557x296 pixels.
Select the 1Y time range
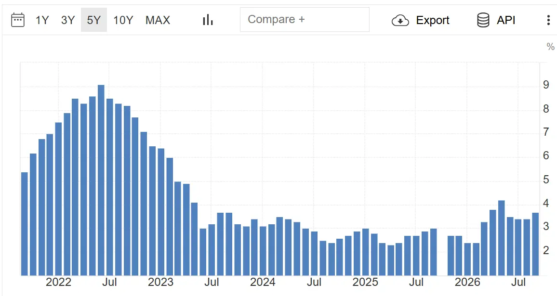pyautogui.click(x=42, y=20)
